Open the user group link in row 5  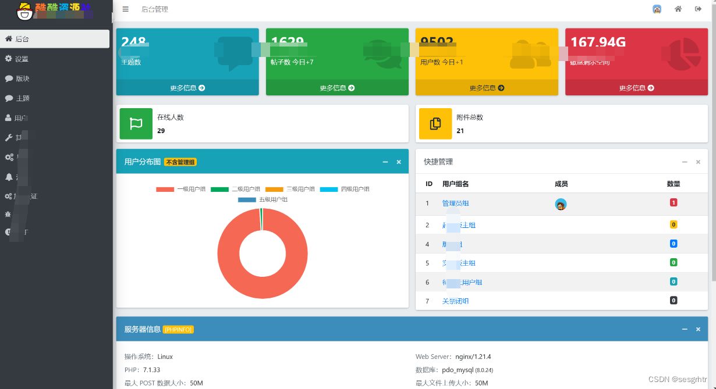coord(459,263)
